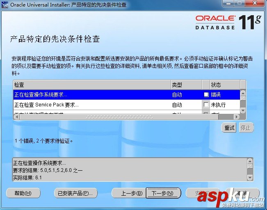
Task: Go back with 上一步(B)
Action: pos(129,193)
